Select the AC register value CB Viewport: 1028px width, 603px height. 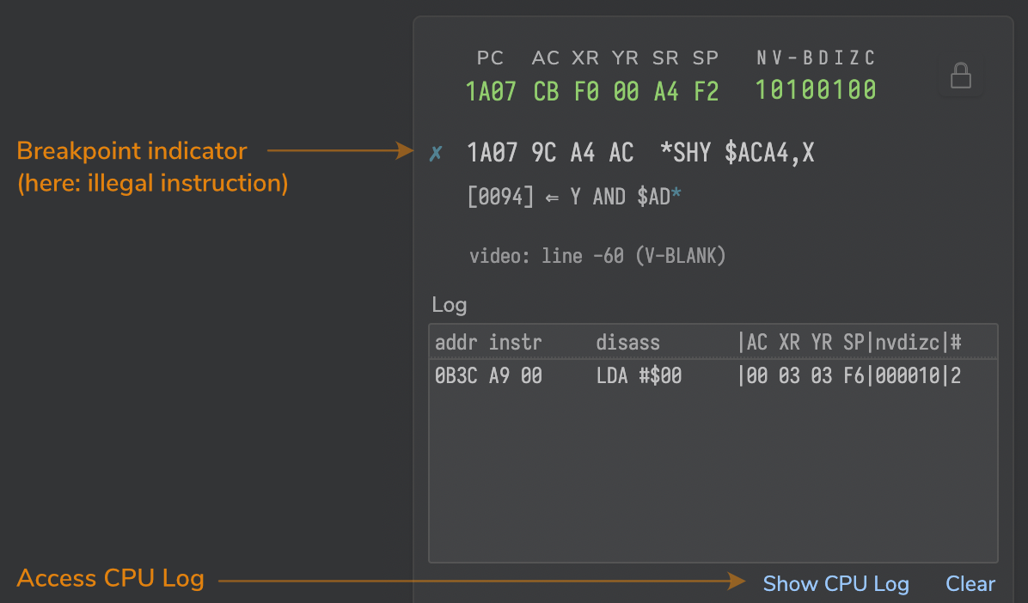tap(546, 91)
